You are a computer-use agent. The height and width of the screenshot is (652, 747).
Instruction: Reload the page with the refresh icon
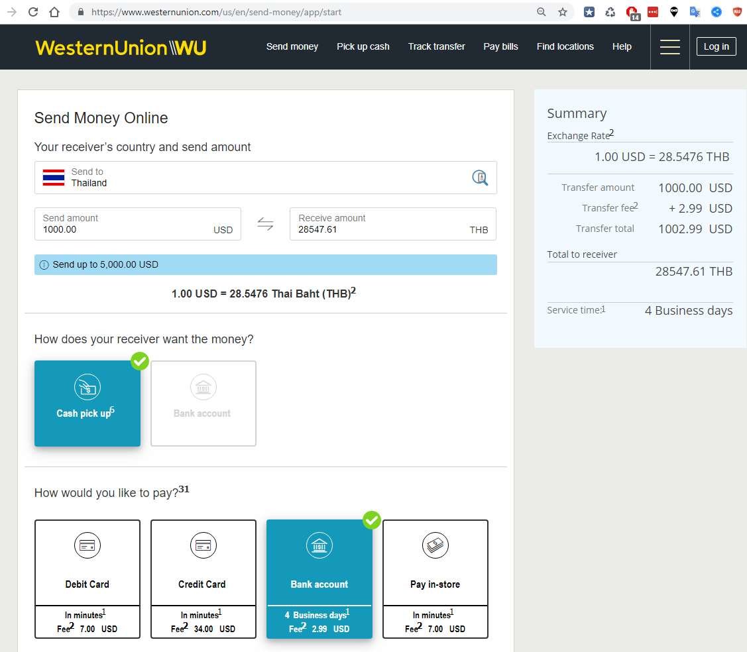33,12
